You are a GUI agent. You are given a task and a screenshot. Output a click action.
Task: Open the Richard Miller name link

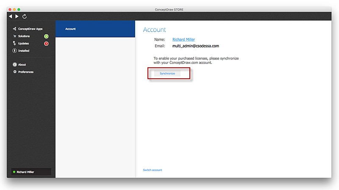(x=183, y=39)
